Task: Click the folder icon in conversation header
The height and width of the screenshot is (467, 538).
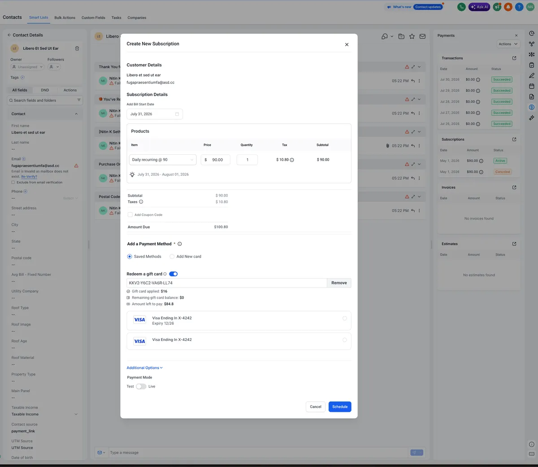Action: [x=401, y=36]
